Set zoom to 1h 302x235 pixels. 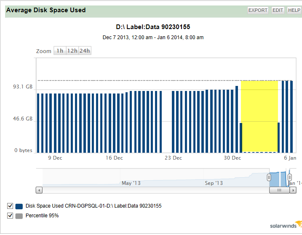(x=60, y=51)
